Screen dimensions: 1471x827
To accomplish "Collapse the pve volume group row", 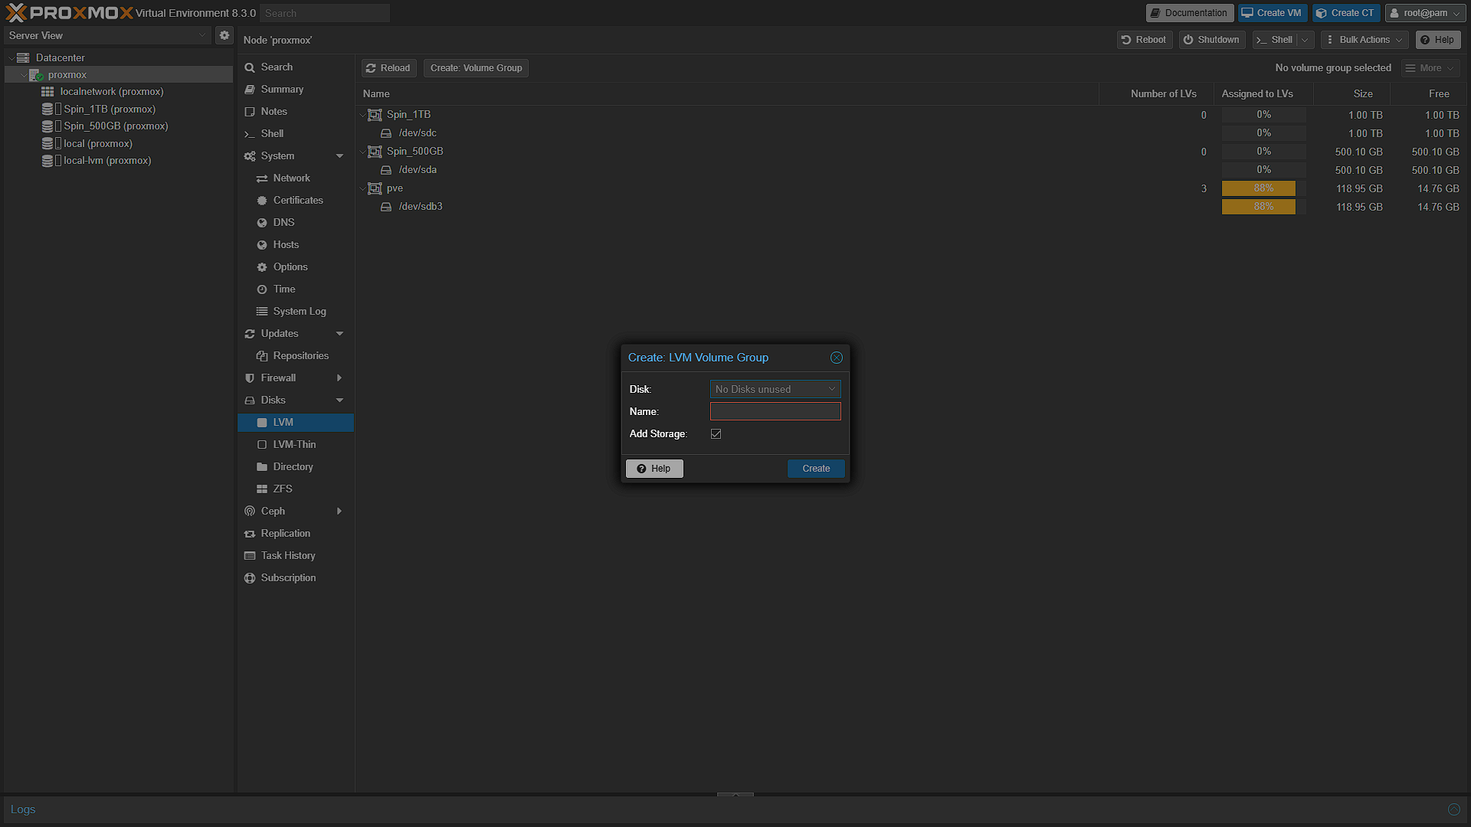I will tap(362, 188).
